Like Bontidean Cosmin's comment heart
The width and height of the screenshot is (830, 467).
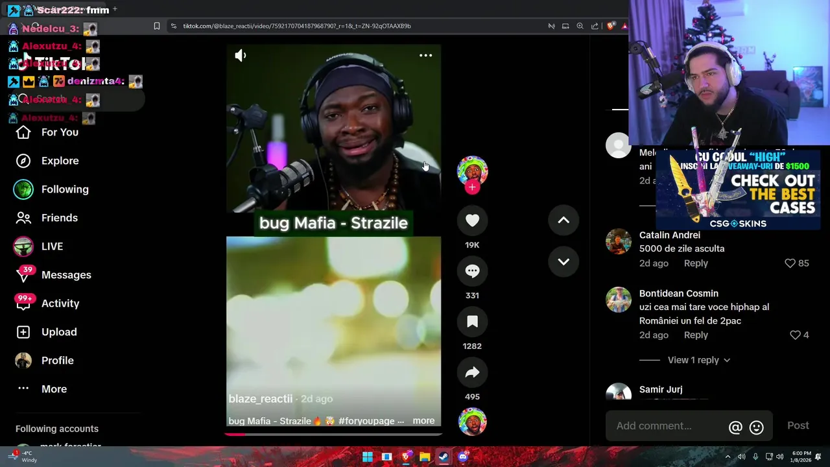click(x=795, y=335)
